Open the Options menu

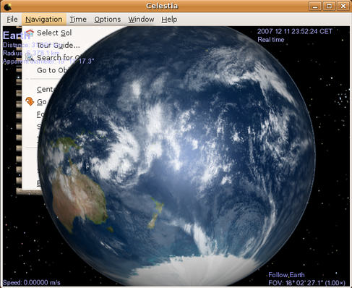point(108,20)
